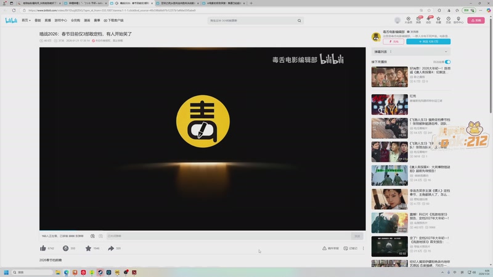
Task: Click the browser reload button
Action: click(x=14, y=10)
